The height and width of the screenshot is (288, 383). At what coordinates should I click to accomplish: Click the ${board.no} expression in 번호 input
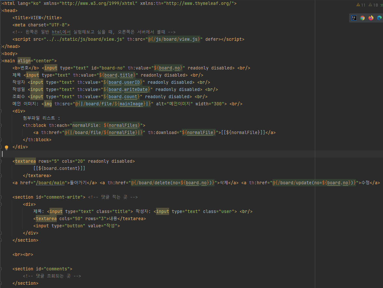(x=168, y=68)
